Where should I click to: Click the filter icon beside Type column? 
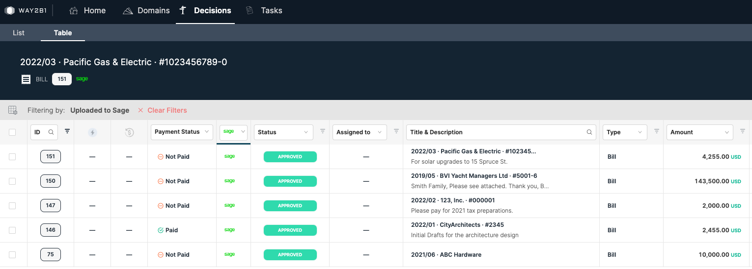click(657, 131)
